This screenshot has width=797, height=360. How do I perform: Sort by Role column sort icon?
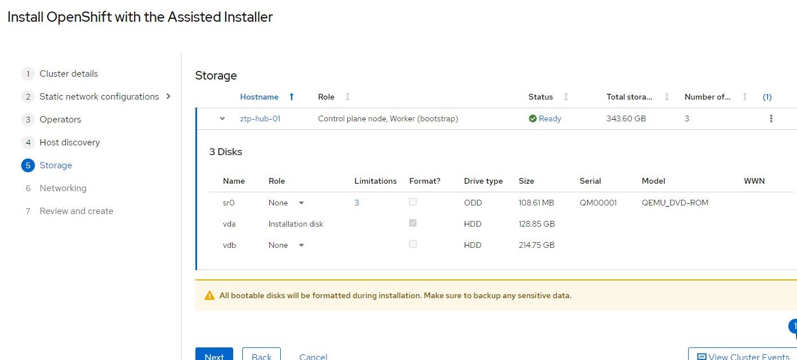coord(348,97)
